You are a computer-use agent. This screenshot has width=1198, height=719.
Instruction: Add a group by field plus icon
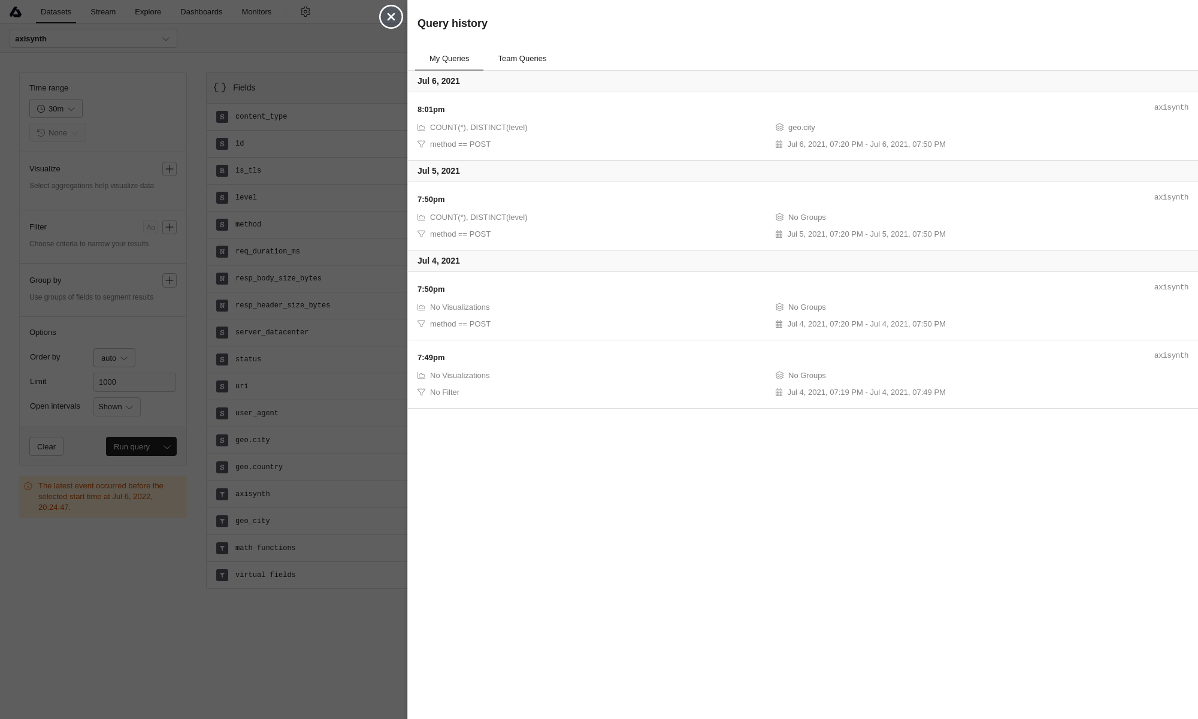170,280
